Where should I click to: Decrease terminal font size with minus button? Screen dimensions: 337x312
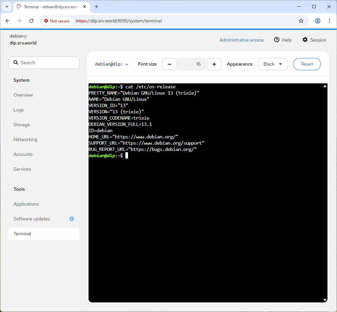(169, 64)
